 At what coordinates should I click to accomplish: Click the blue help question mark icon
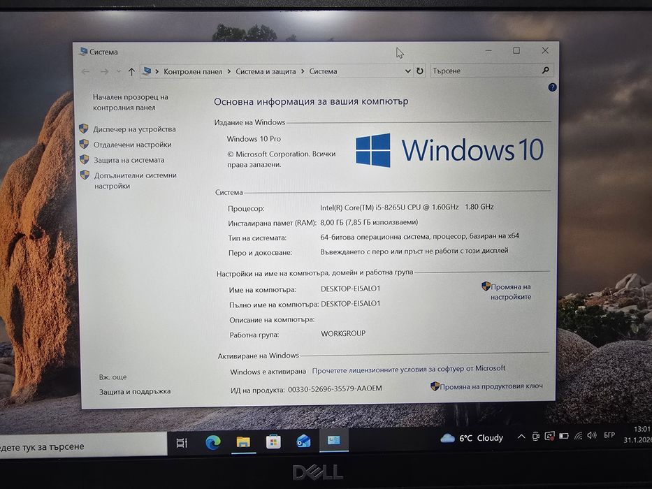click(552, 87)
